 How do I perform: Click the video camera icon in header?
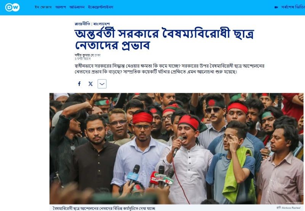(276, 7)
